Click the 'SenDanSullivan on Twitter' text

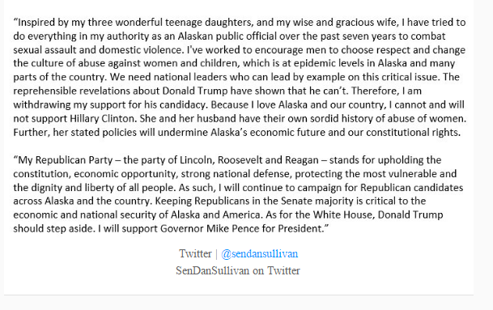tap(238, 270)
